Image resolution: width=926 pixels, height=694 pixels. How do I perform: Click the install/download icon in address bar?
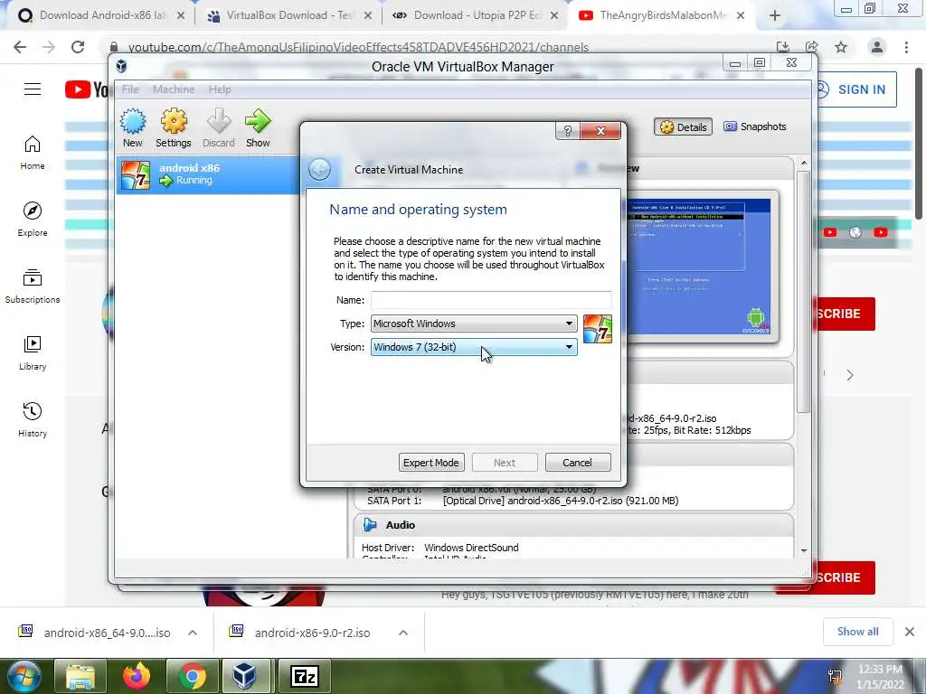pos(782,47)
